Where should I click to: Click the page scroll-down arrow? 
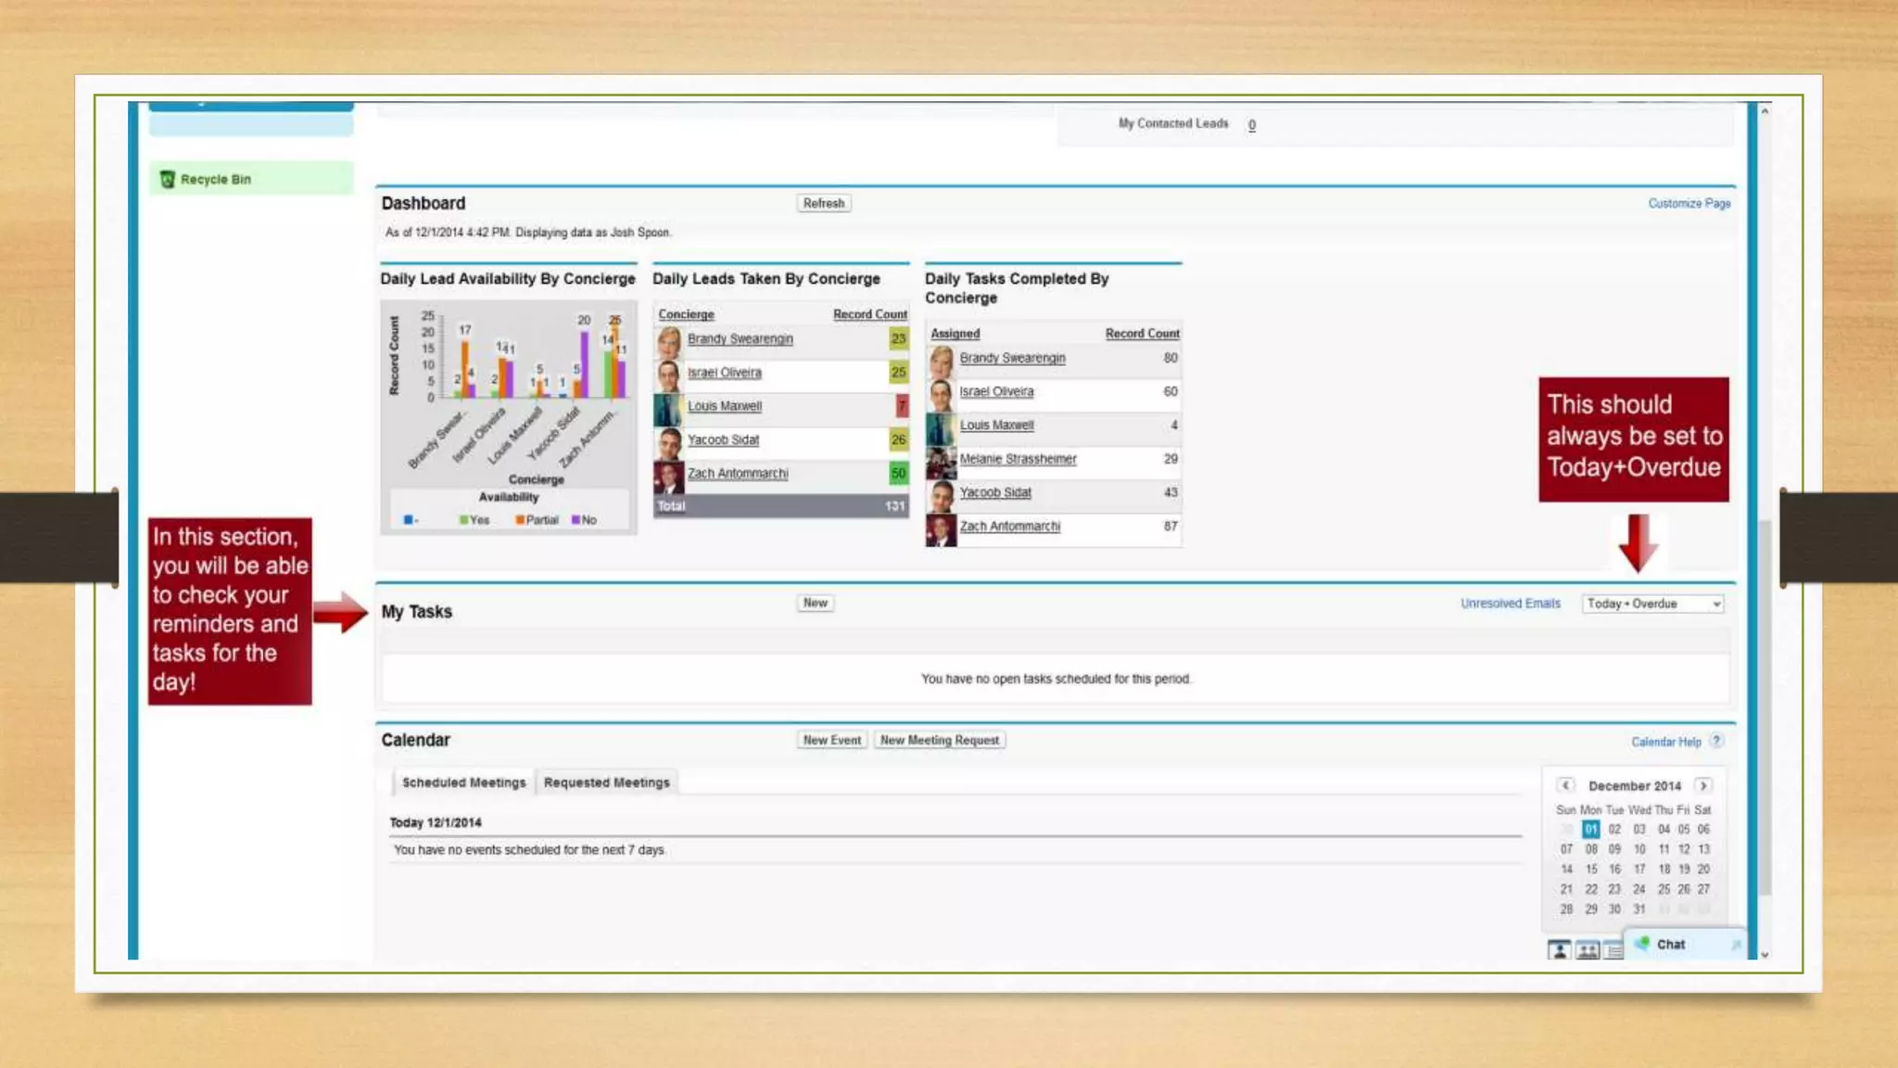(1765, 954)
